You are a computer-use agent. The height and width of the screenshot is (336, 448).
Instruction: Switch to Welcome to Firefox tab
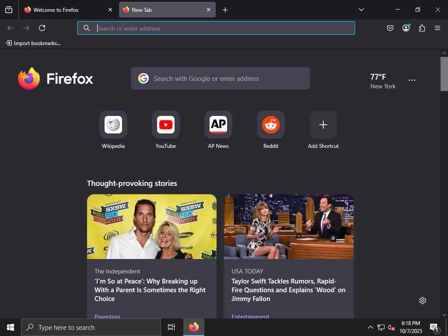click(68, 10)
